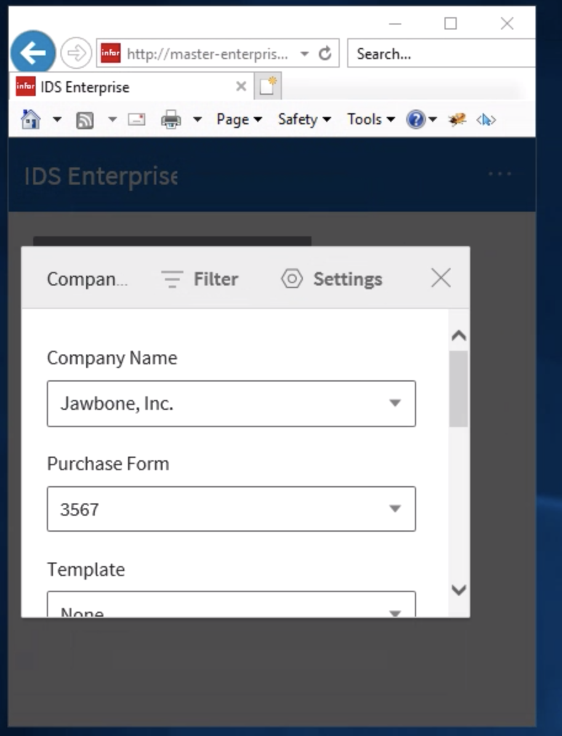Expand the Print options dropdown arrow

pyautogui.click(x=198, y=120)
